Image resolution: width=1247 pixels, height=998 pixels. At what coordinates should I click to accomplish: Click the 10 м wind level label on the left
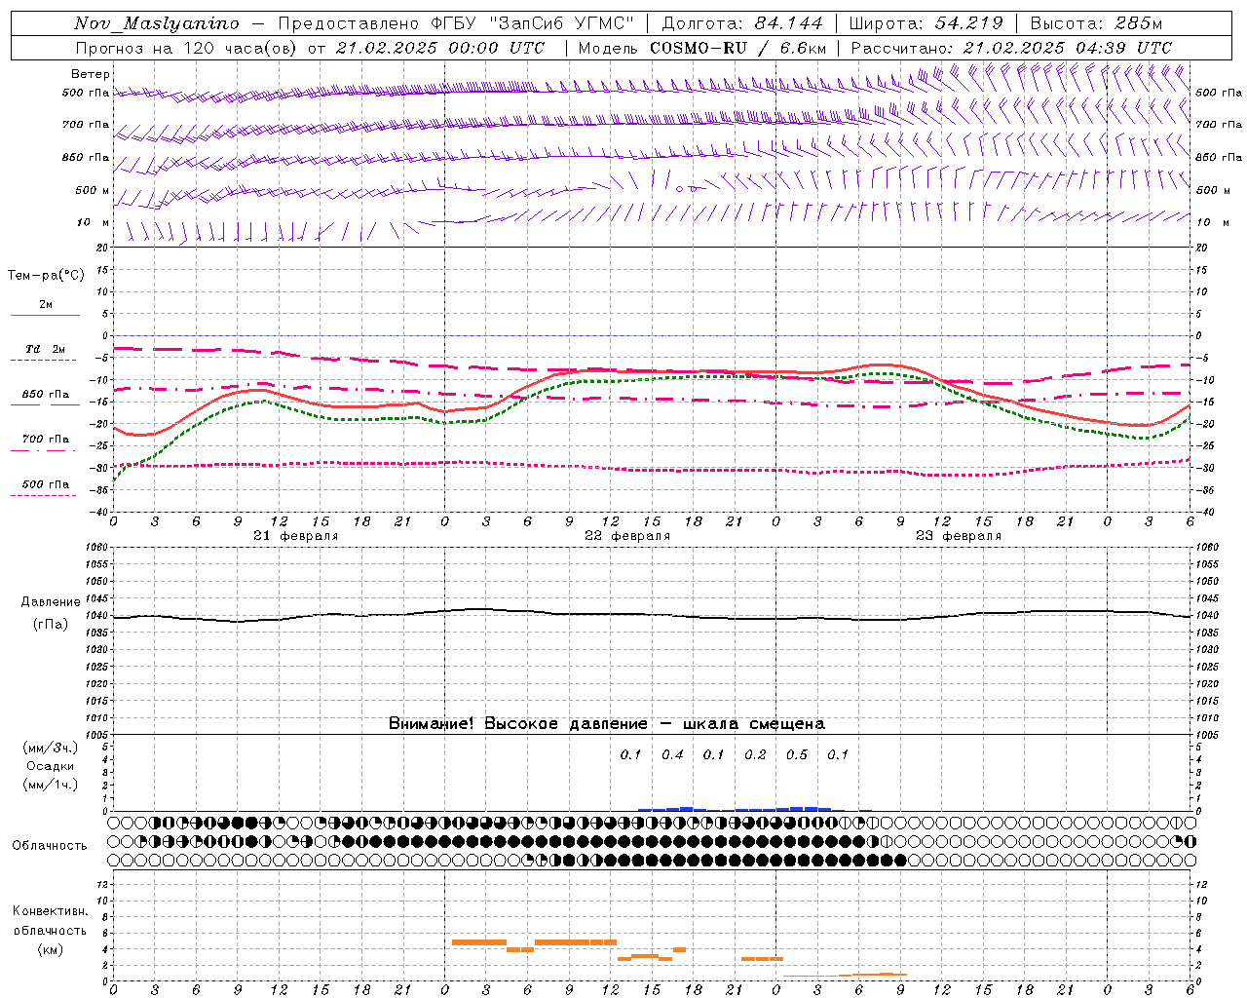tap(94, 222)
